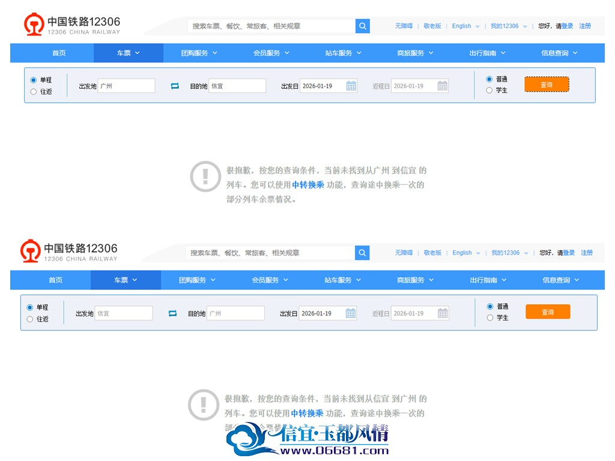Focus the 出发地 field containing 信宜
Image resolution: width=615 pixels, height=461 pixels.
(x=124, y=313)
